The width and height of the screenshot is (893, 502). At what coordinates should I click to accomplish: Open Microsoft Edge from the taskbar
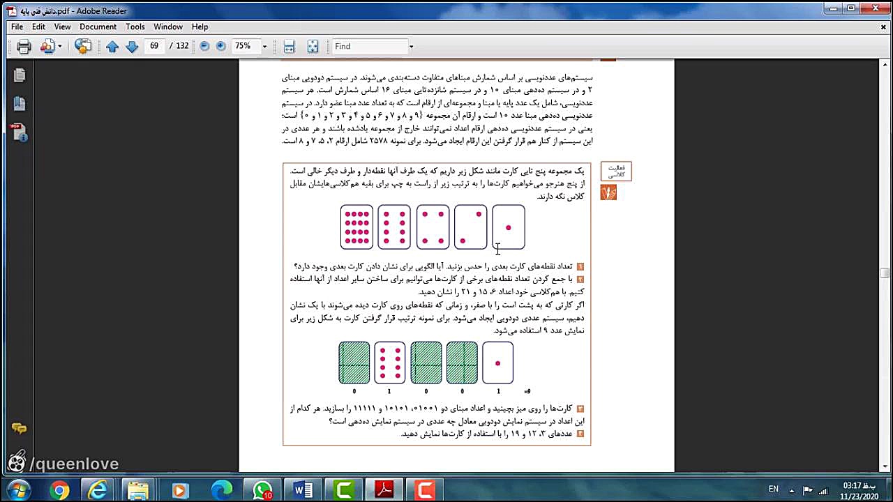tap(221, 491)
